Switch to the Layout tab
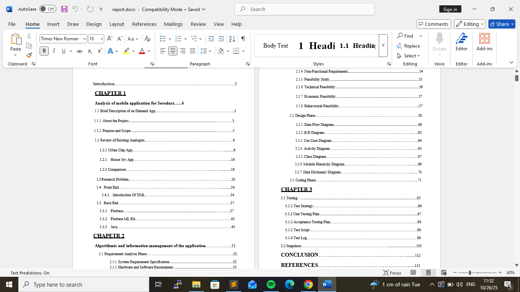 coord(116,24)
